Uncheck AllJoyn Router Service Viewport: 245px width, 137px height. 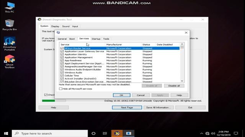click(62, 48)
